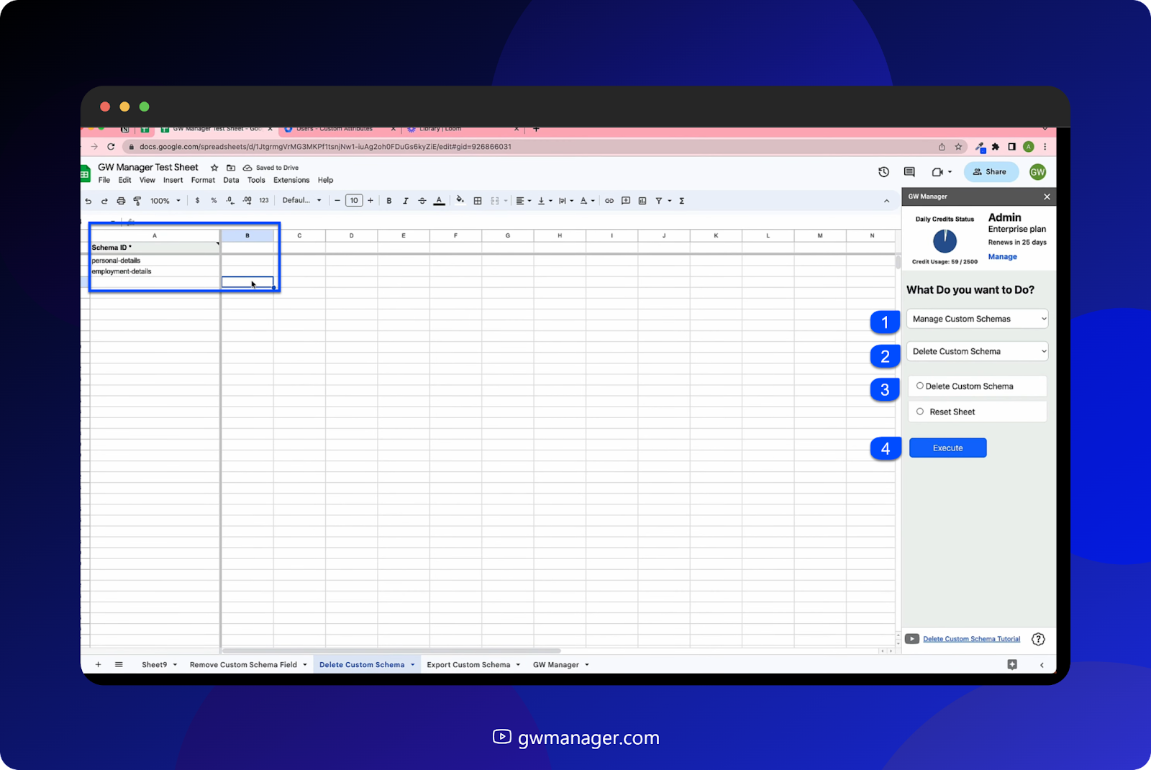Open the GW account avatar
Viewport: 1151px width, 770px height.
click(x=1037, y=172)
